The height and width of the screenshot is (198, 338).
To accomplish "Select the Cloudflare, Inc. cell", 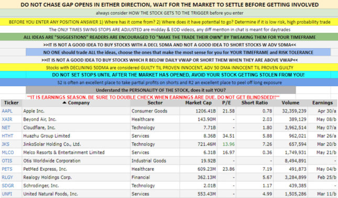I will click(x=76, y=127).
